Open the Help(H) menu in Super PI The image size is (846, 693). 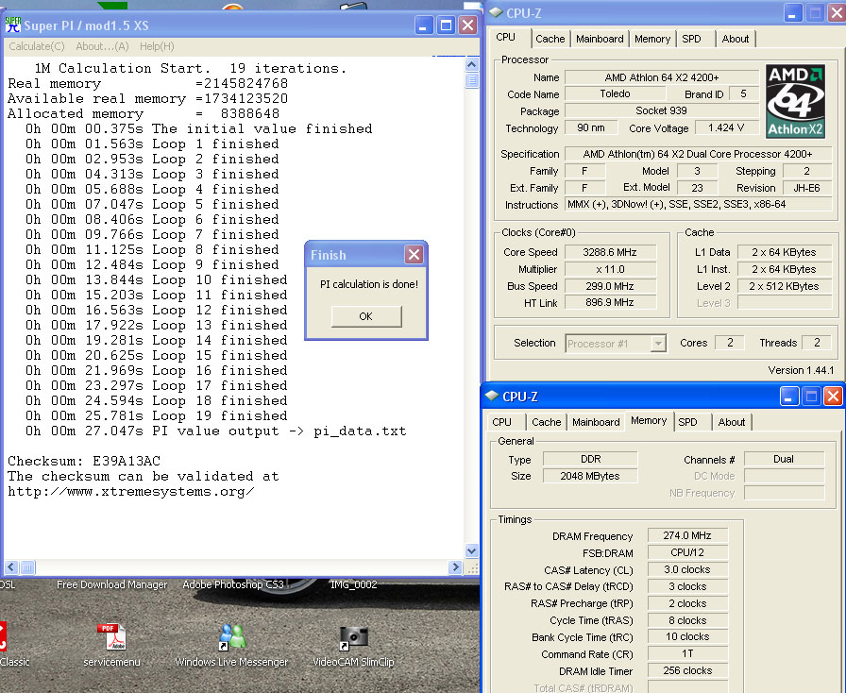[x=157, y=46]
